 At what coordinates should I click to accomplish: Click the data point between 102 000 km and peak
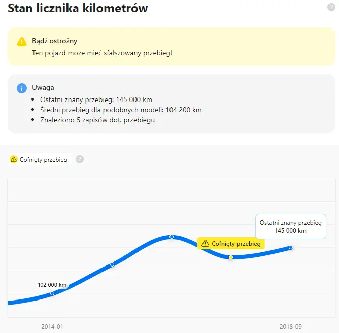[x=112, y=264]
